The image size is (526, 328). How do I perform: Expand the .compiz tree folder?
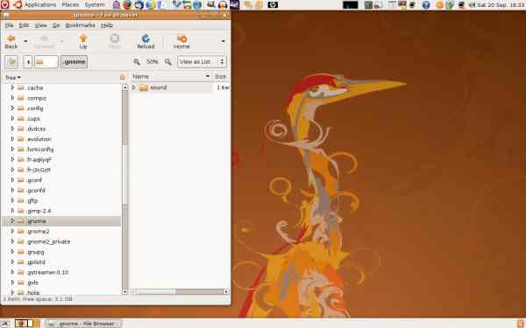tap(12, 98)
